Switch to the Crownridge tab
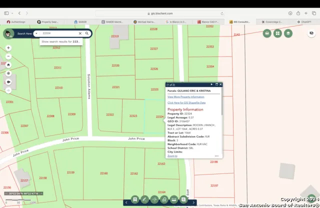The height and width of the screenshot is (208, 320). click(272, 22)
